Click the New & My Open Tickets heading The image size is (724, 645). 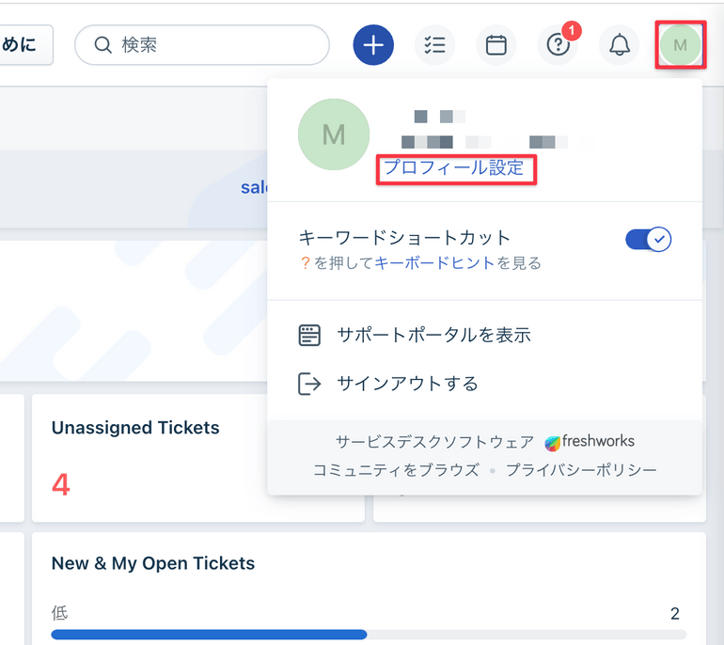point(153,563)
